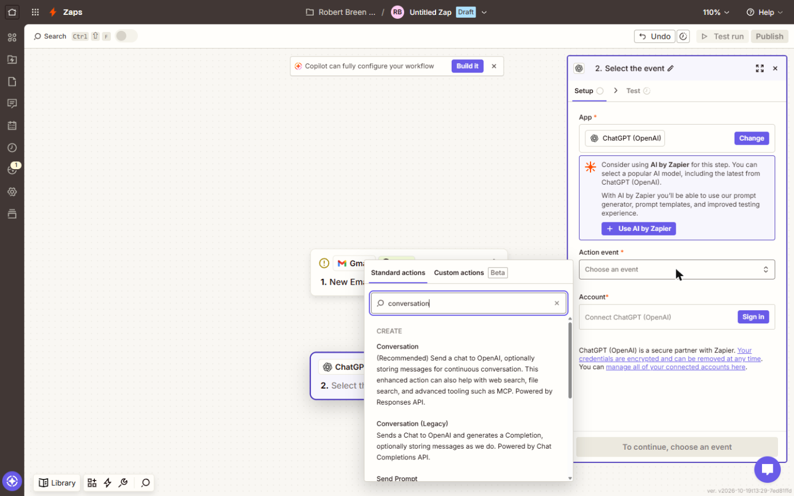Click the wrench icon in the bottom toolbar

click(x=123, y=483)
